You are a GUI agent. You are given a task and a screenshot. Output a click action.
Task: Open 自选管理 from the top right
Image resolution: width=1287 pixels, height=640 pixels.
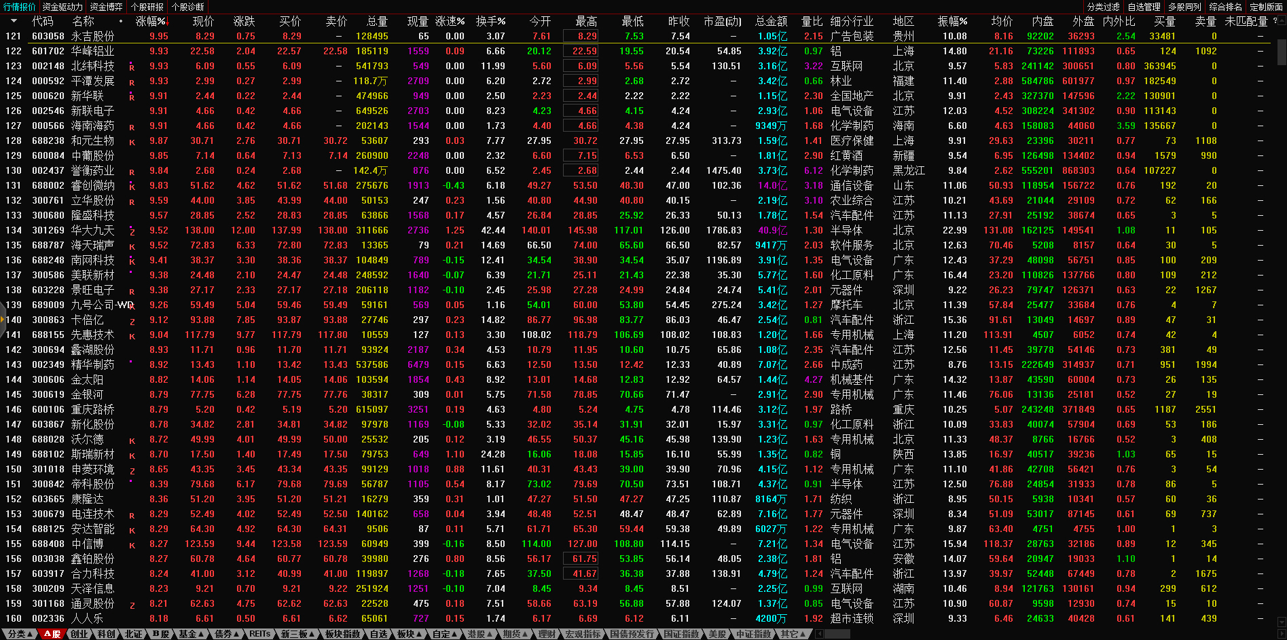coord(1144,7)
